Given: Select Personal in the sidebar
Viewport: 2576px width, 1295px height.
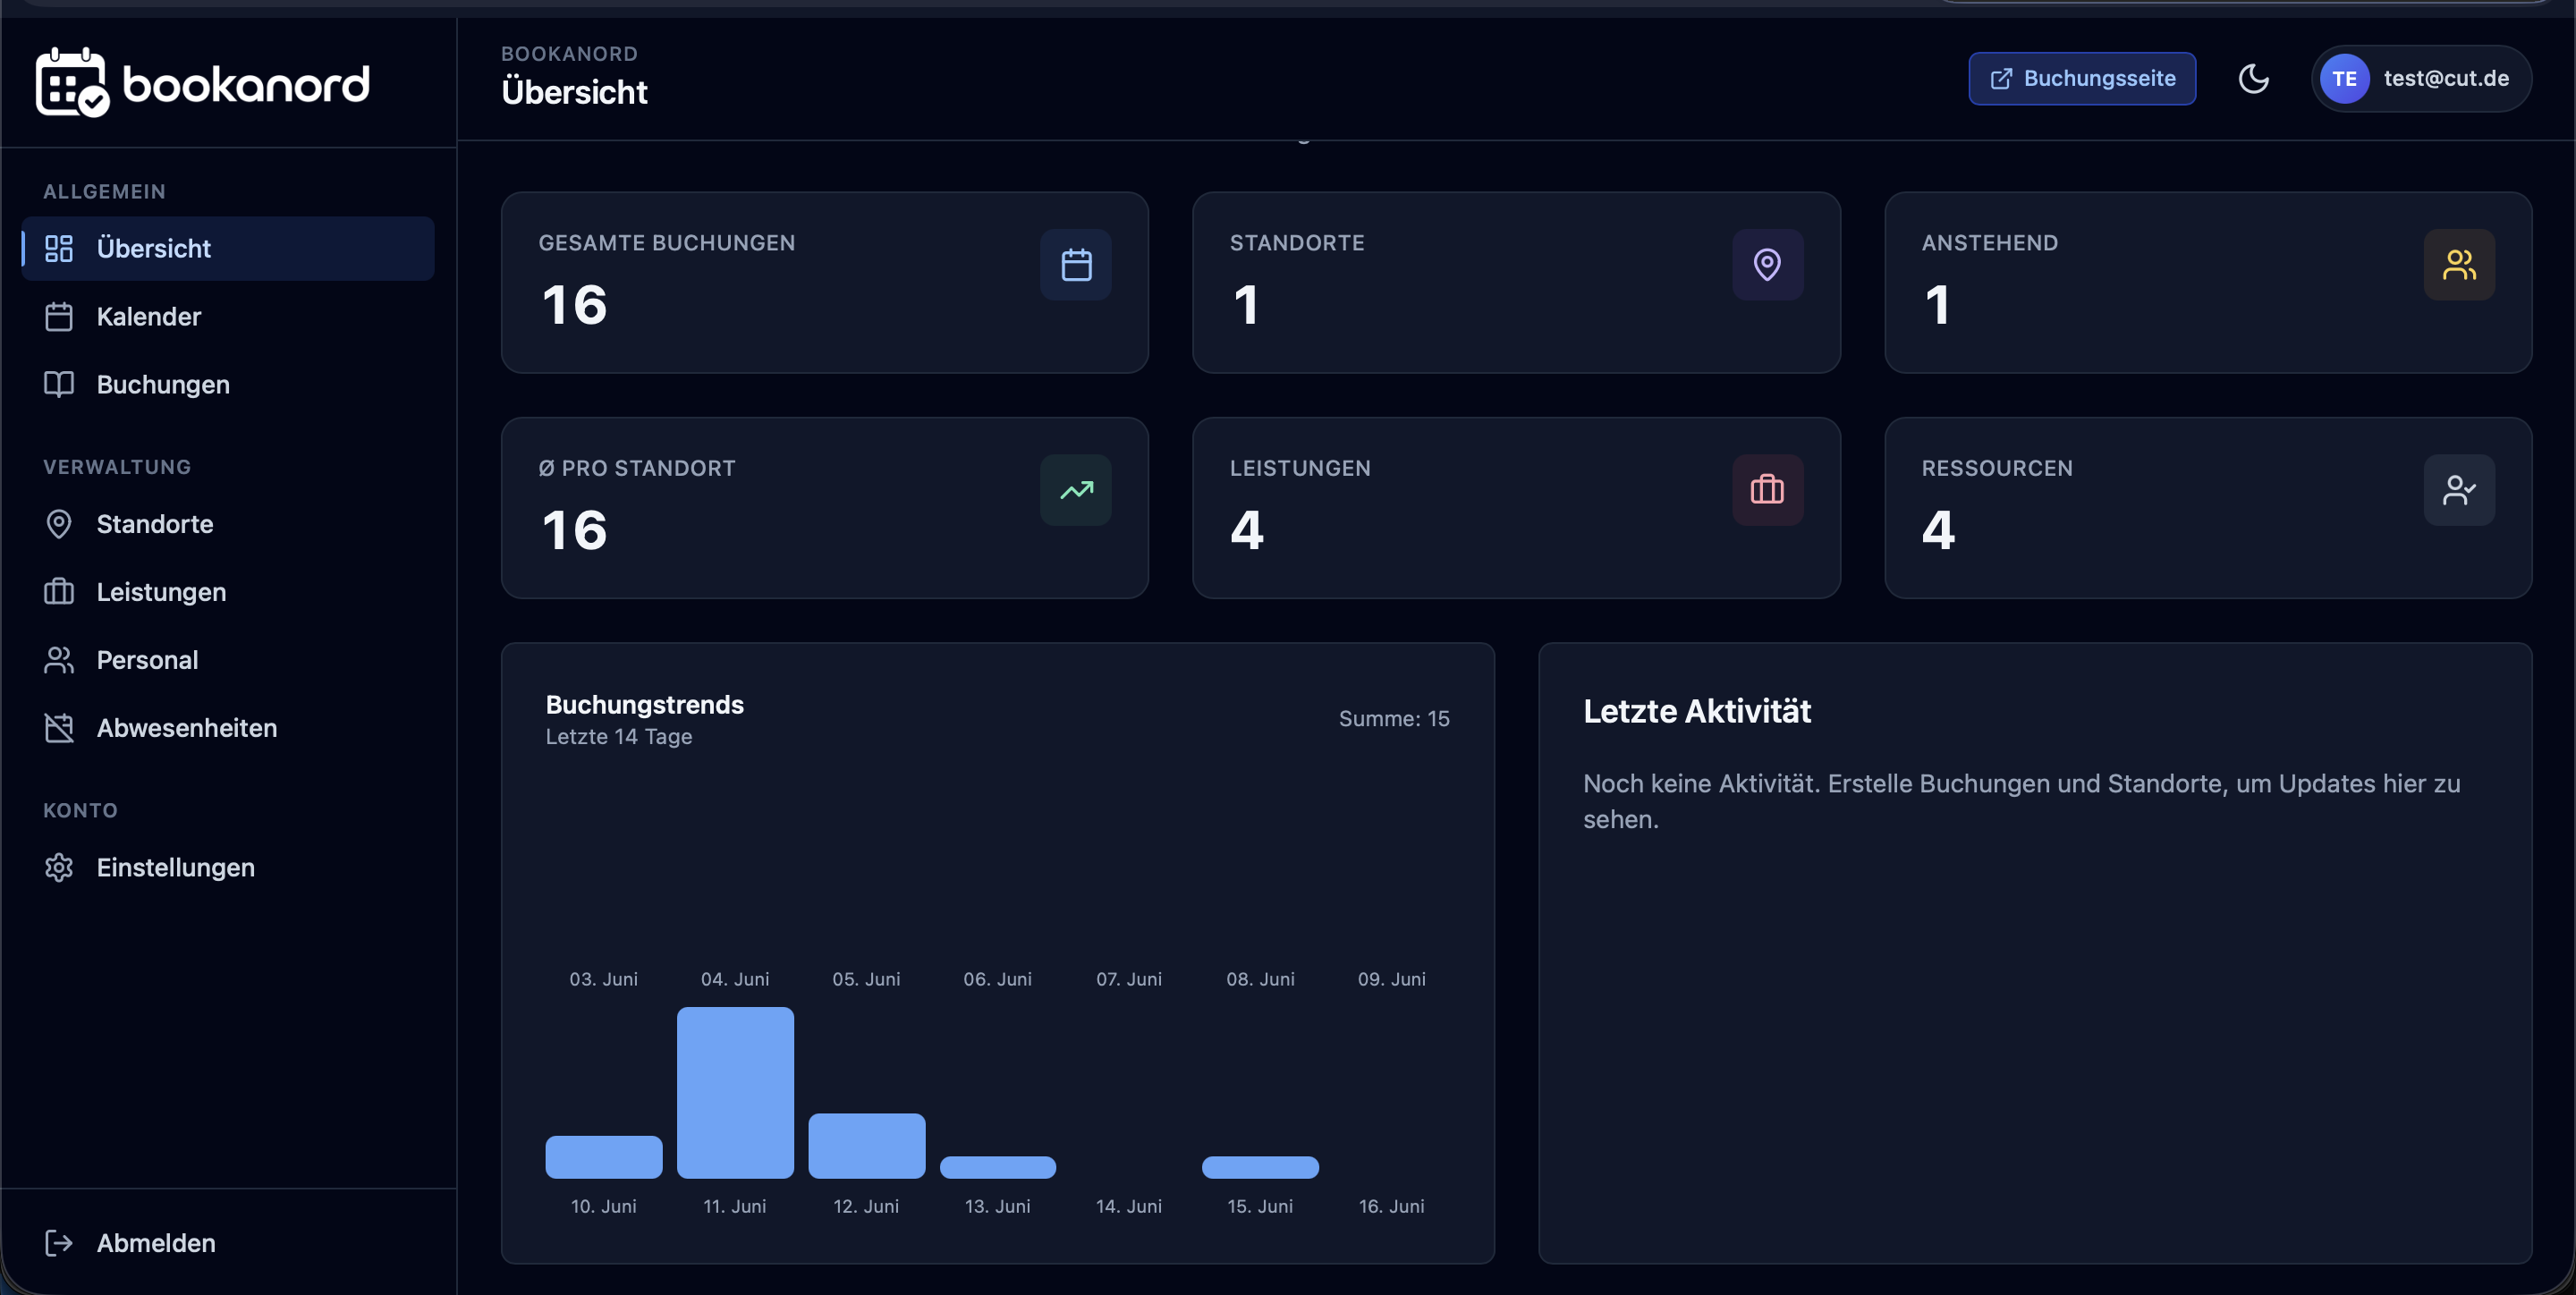Looking at the screenshot, I should point(228,660).
